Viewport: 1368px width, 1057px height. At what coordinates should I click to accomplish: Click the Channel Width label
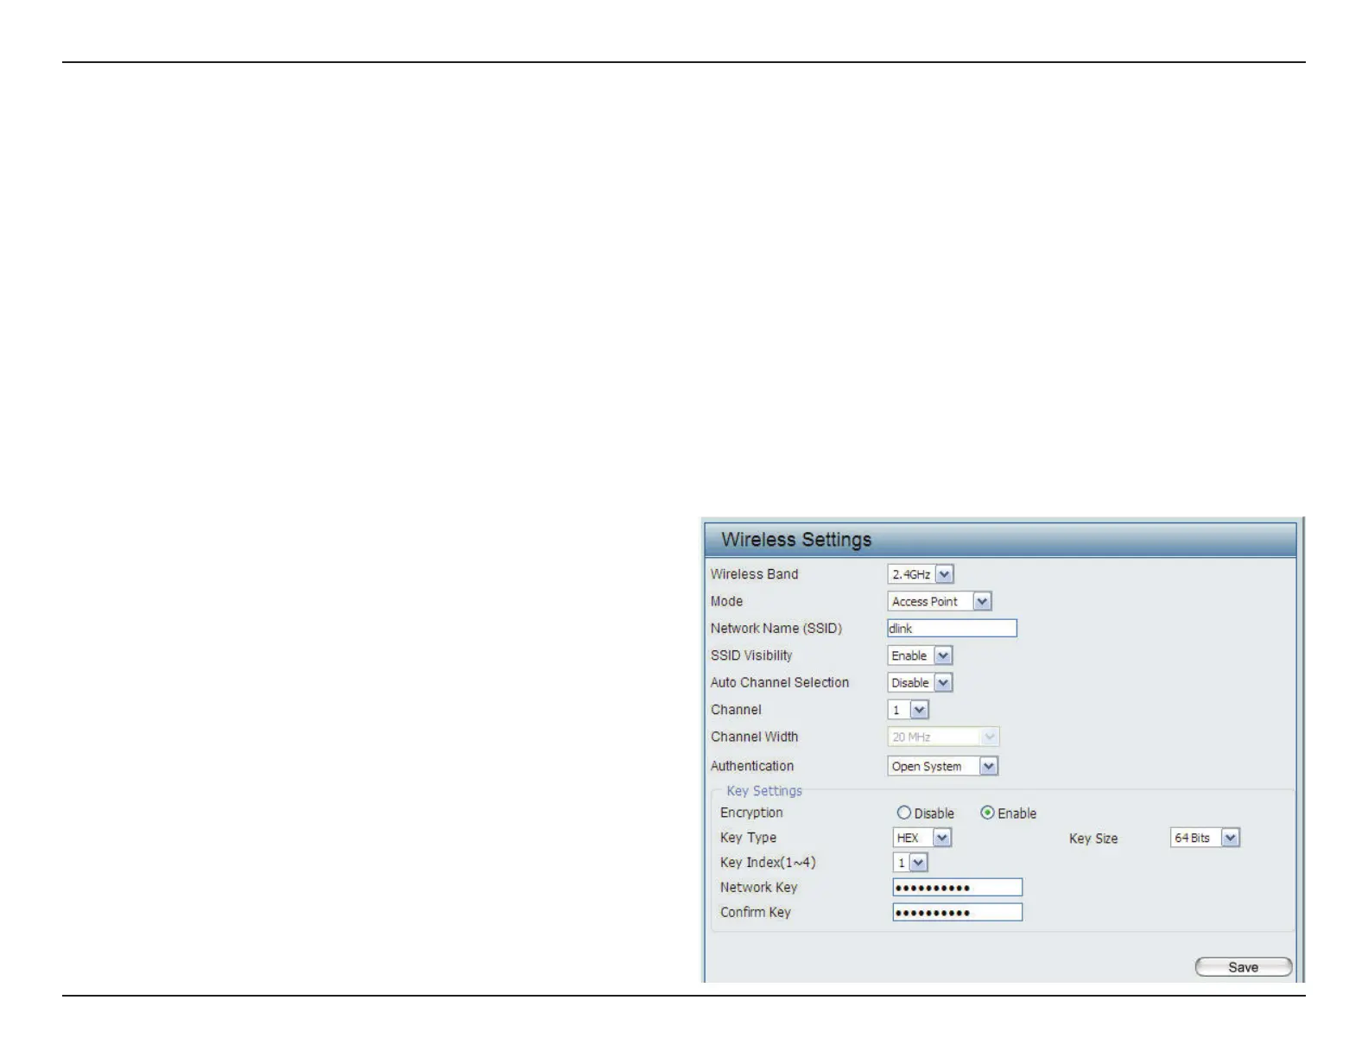(754, 737)
